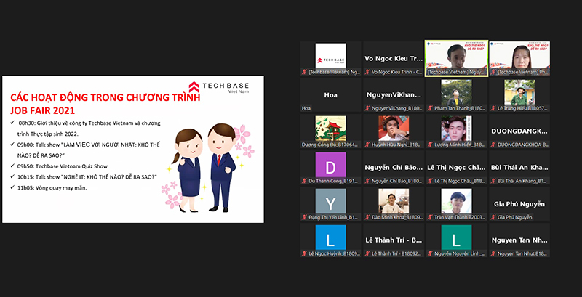Click the muted microphone icon for Pham Tan Thanh
Image resolution: width=582 pixels, height=297 pixels.
click(x=430, y=108)
